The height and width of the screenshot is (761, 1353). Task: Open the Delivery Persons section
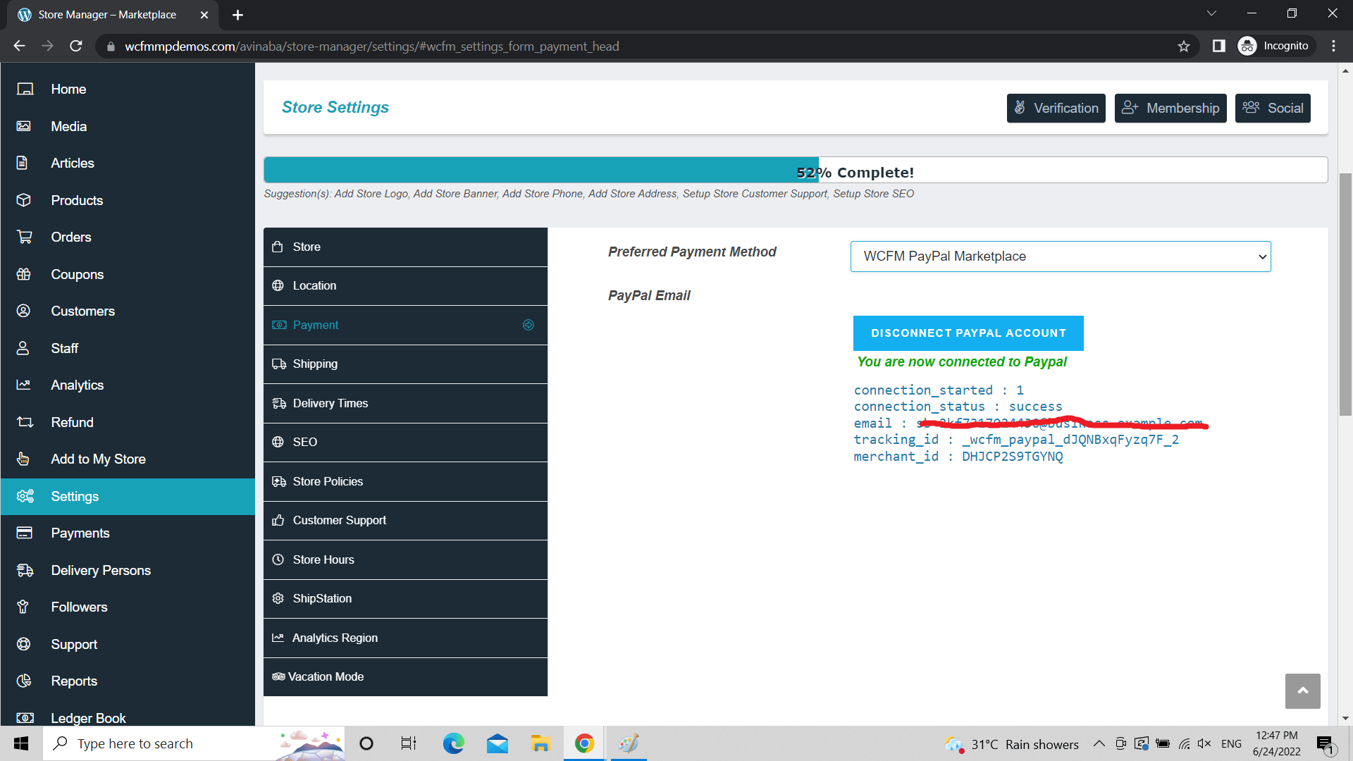coord(101,570)
